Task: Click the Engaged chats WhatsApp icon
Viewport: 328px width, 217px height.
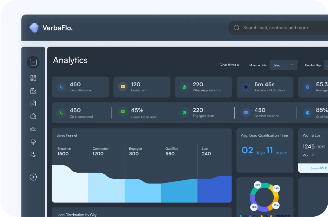Action: [184, 112]
